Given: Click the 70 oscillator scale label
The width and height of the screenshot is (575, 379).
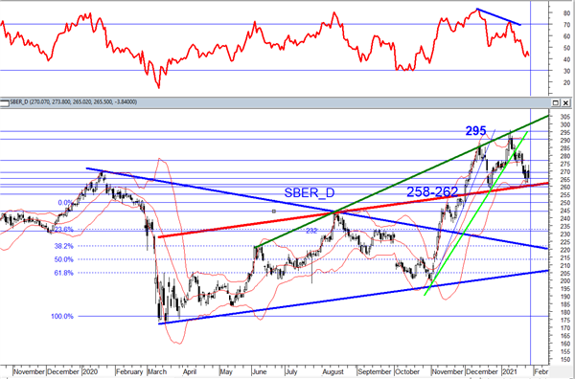Looking at the screenshot, I should tap(566, 25).
